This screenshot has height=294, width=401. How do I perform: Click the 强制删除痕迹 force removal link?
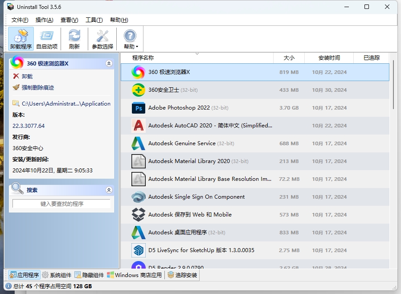coord(38,87)
